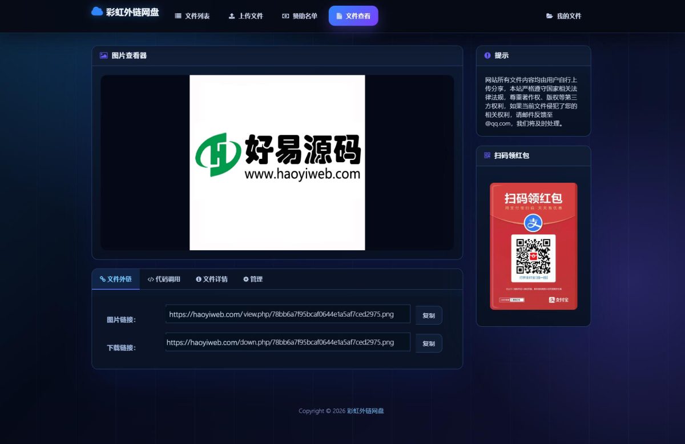This screenshot has height=444, width=685.
Task: Copy the 下载链接 with 复制 button
Action: pyautogui.click(x=429, y=343)
